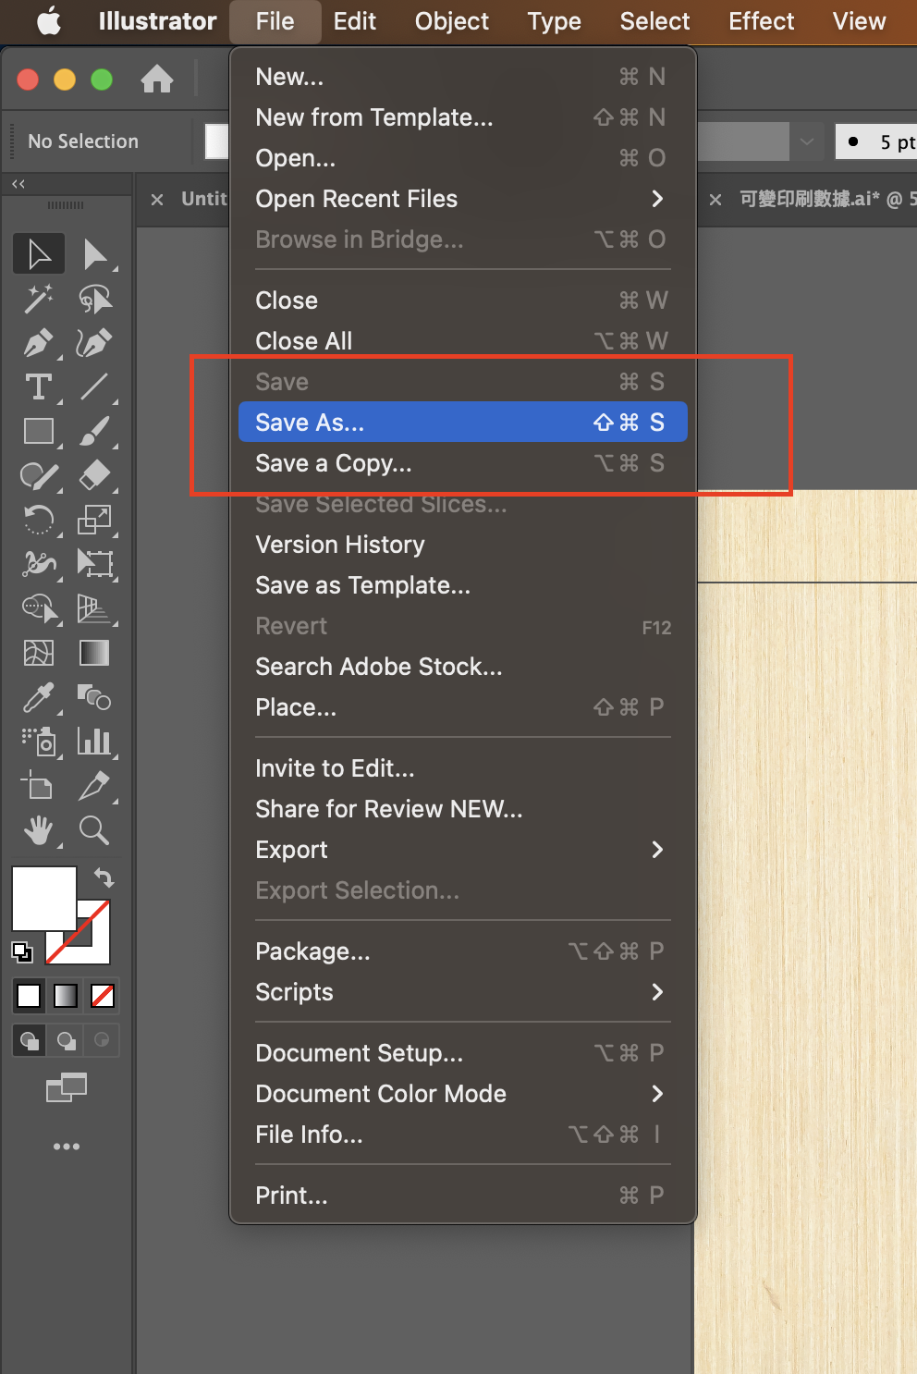Image resolution: width=917 pixels, height=1374 pixels.
Task: Change the screen mode
Action: (67, 1087)
